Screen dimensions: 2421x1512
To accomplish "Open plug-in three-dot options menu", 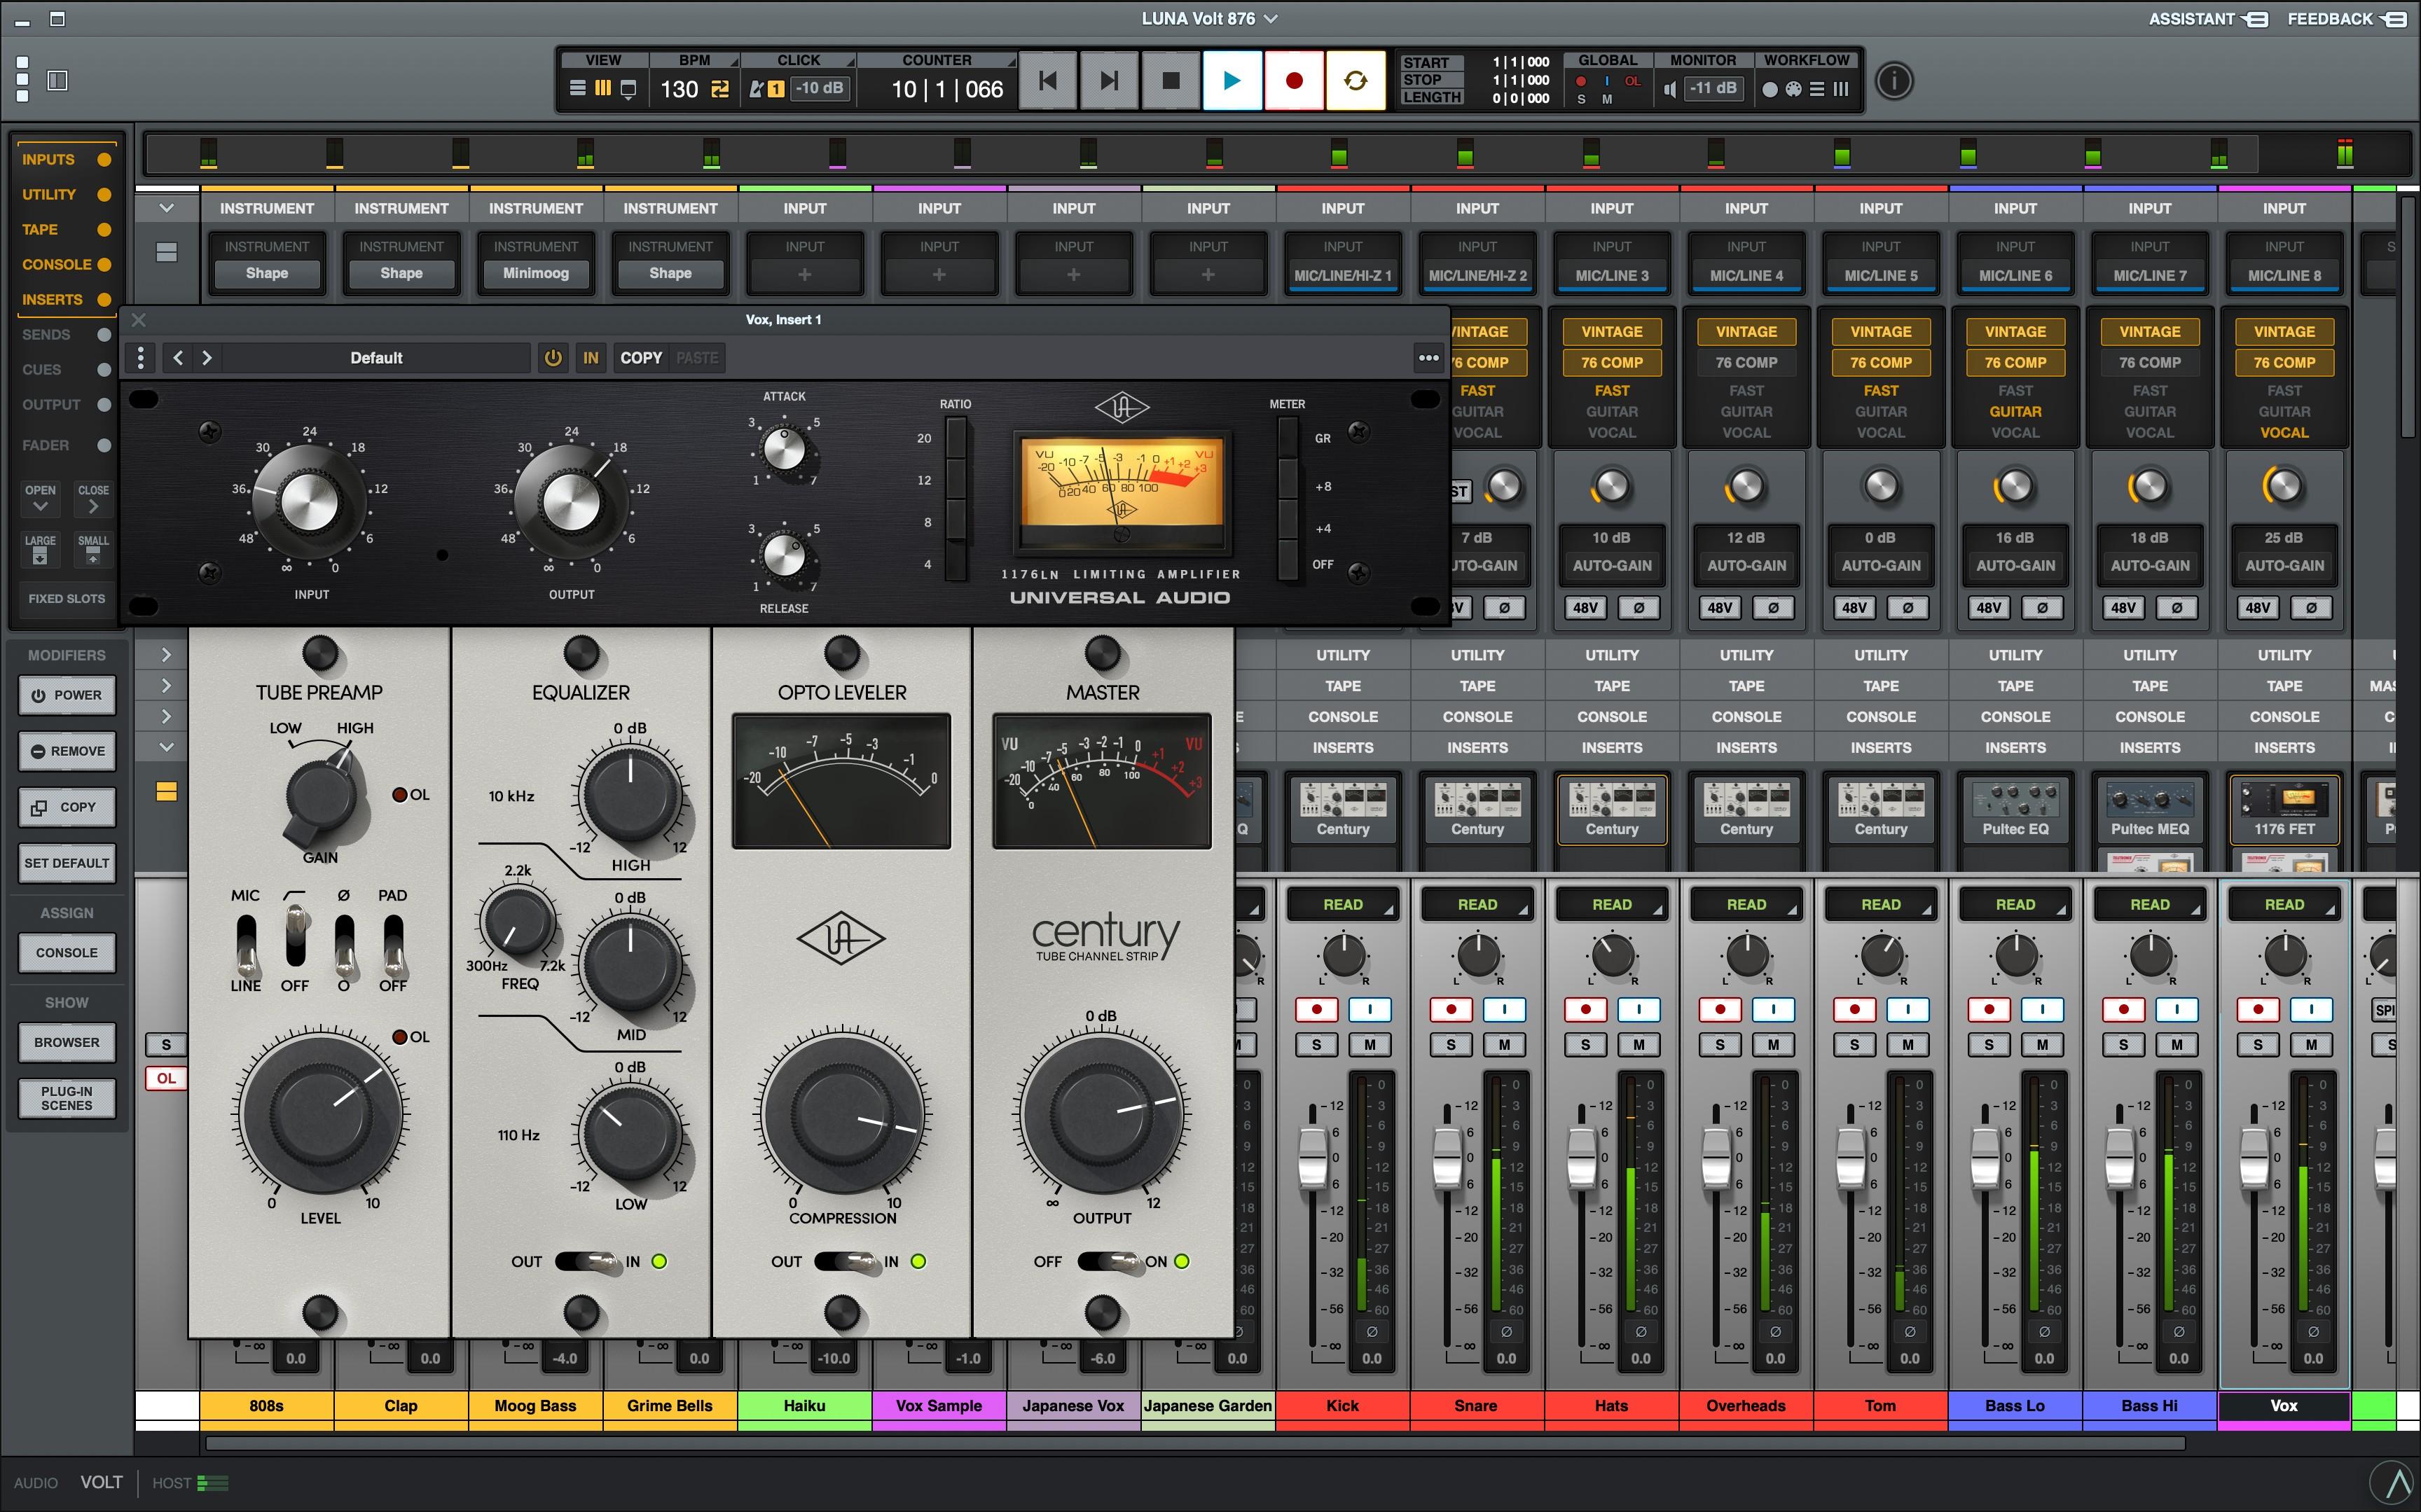I will (1428, 358).
